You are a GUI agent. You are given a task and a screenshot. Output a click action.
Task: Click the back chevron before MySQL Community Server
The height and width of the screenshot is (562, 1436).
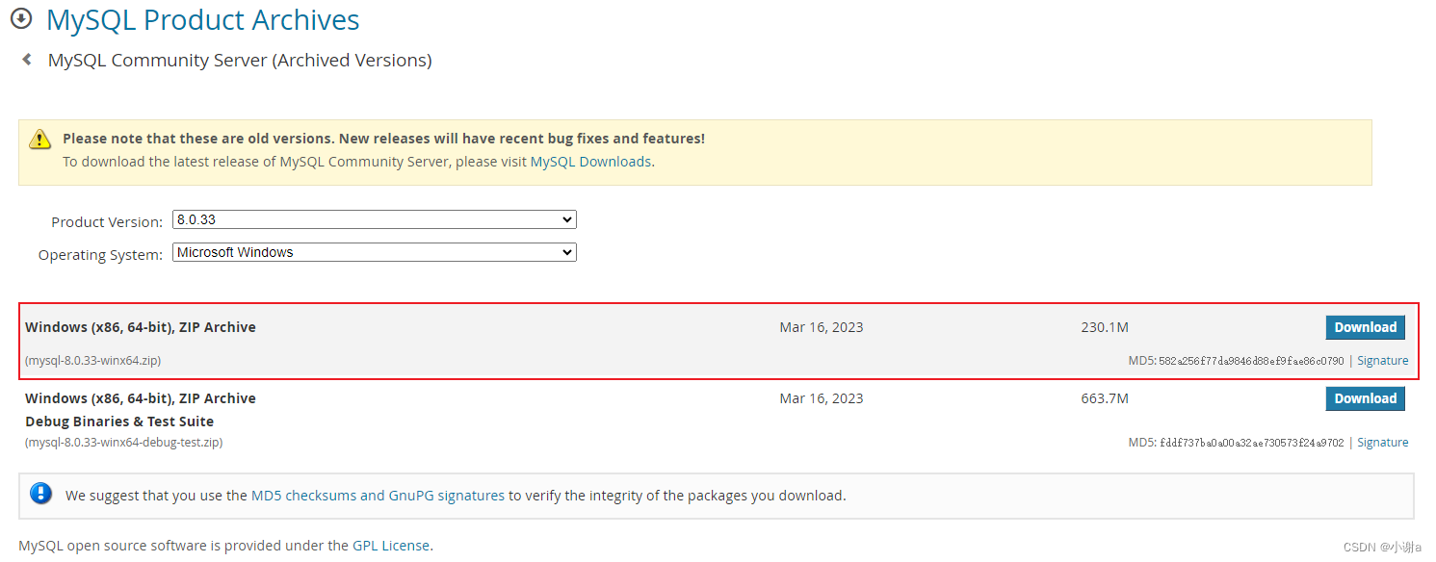[x=26, y=59]
